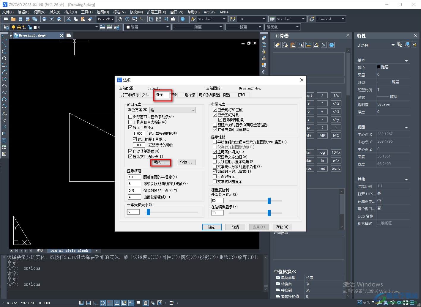This screenshot has width=421, height=307.
Task: Click the calculator help icon
Action: tap(332, 45)
